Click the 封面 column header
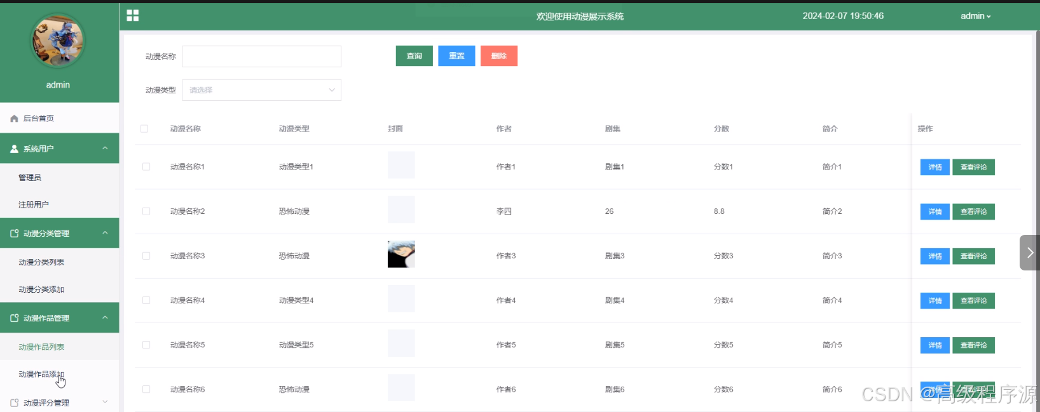This screenshot has width=1040, height=412. pos(395,129)
